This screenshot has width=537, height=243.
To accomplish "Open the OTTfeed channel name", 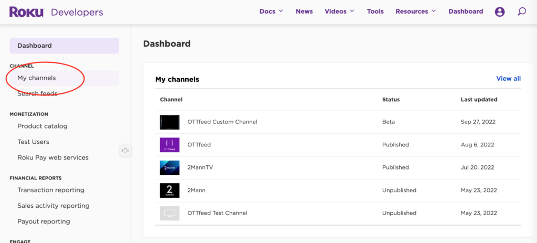I will (199, 145).
